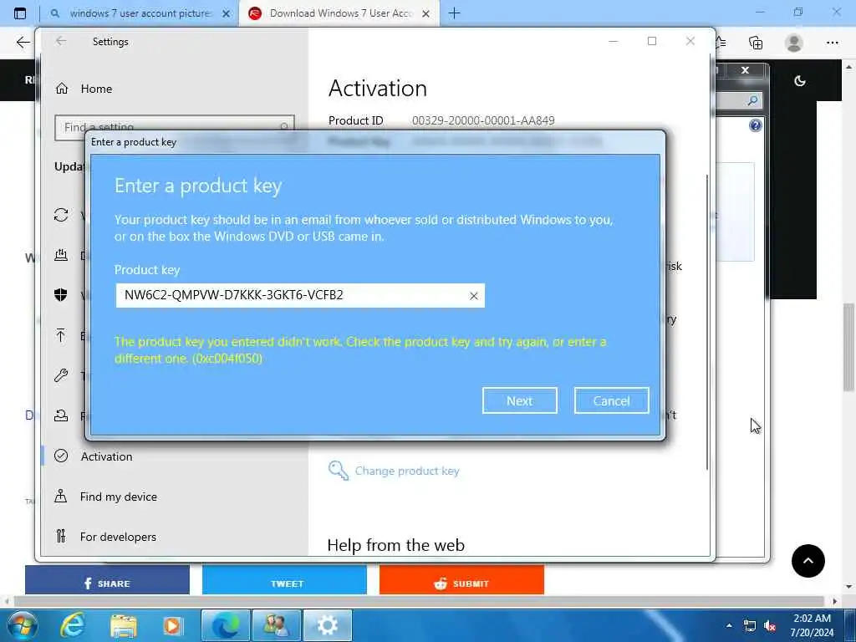Close the windows 7 user account pictures tab
Viewport: 856px width, 642px height.
(226, 14)
